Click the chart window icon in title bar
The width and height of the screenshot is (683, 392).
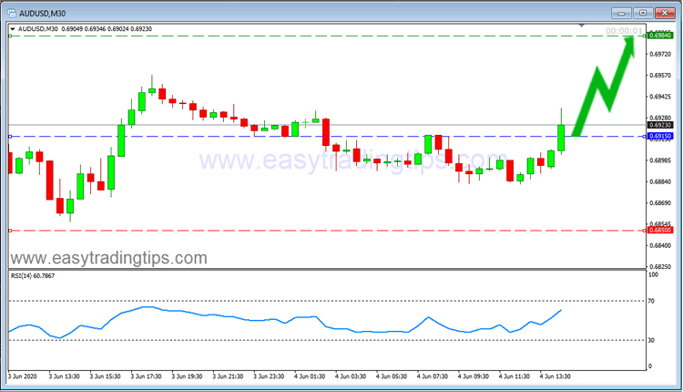[9, 12]
